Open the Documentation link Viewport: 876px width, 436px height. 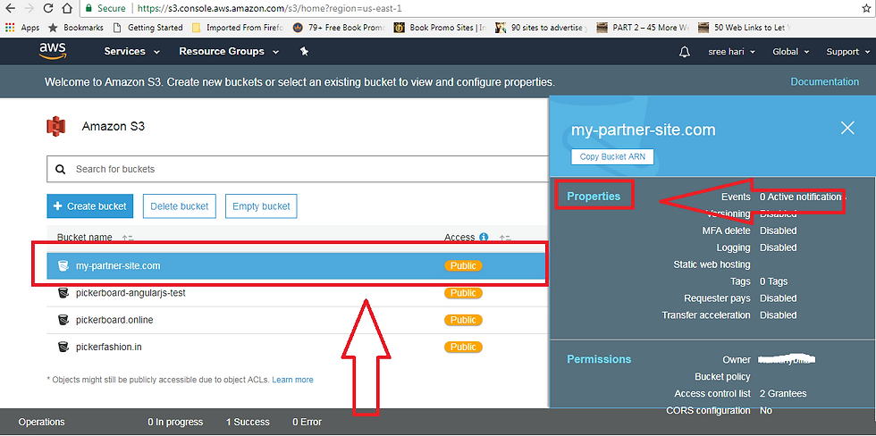824,82
